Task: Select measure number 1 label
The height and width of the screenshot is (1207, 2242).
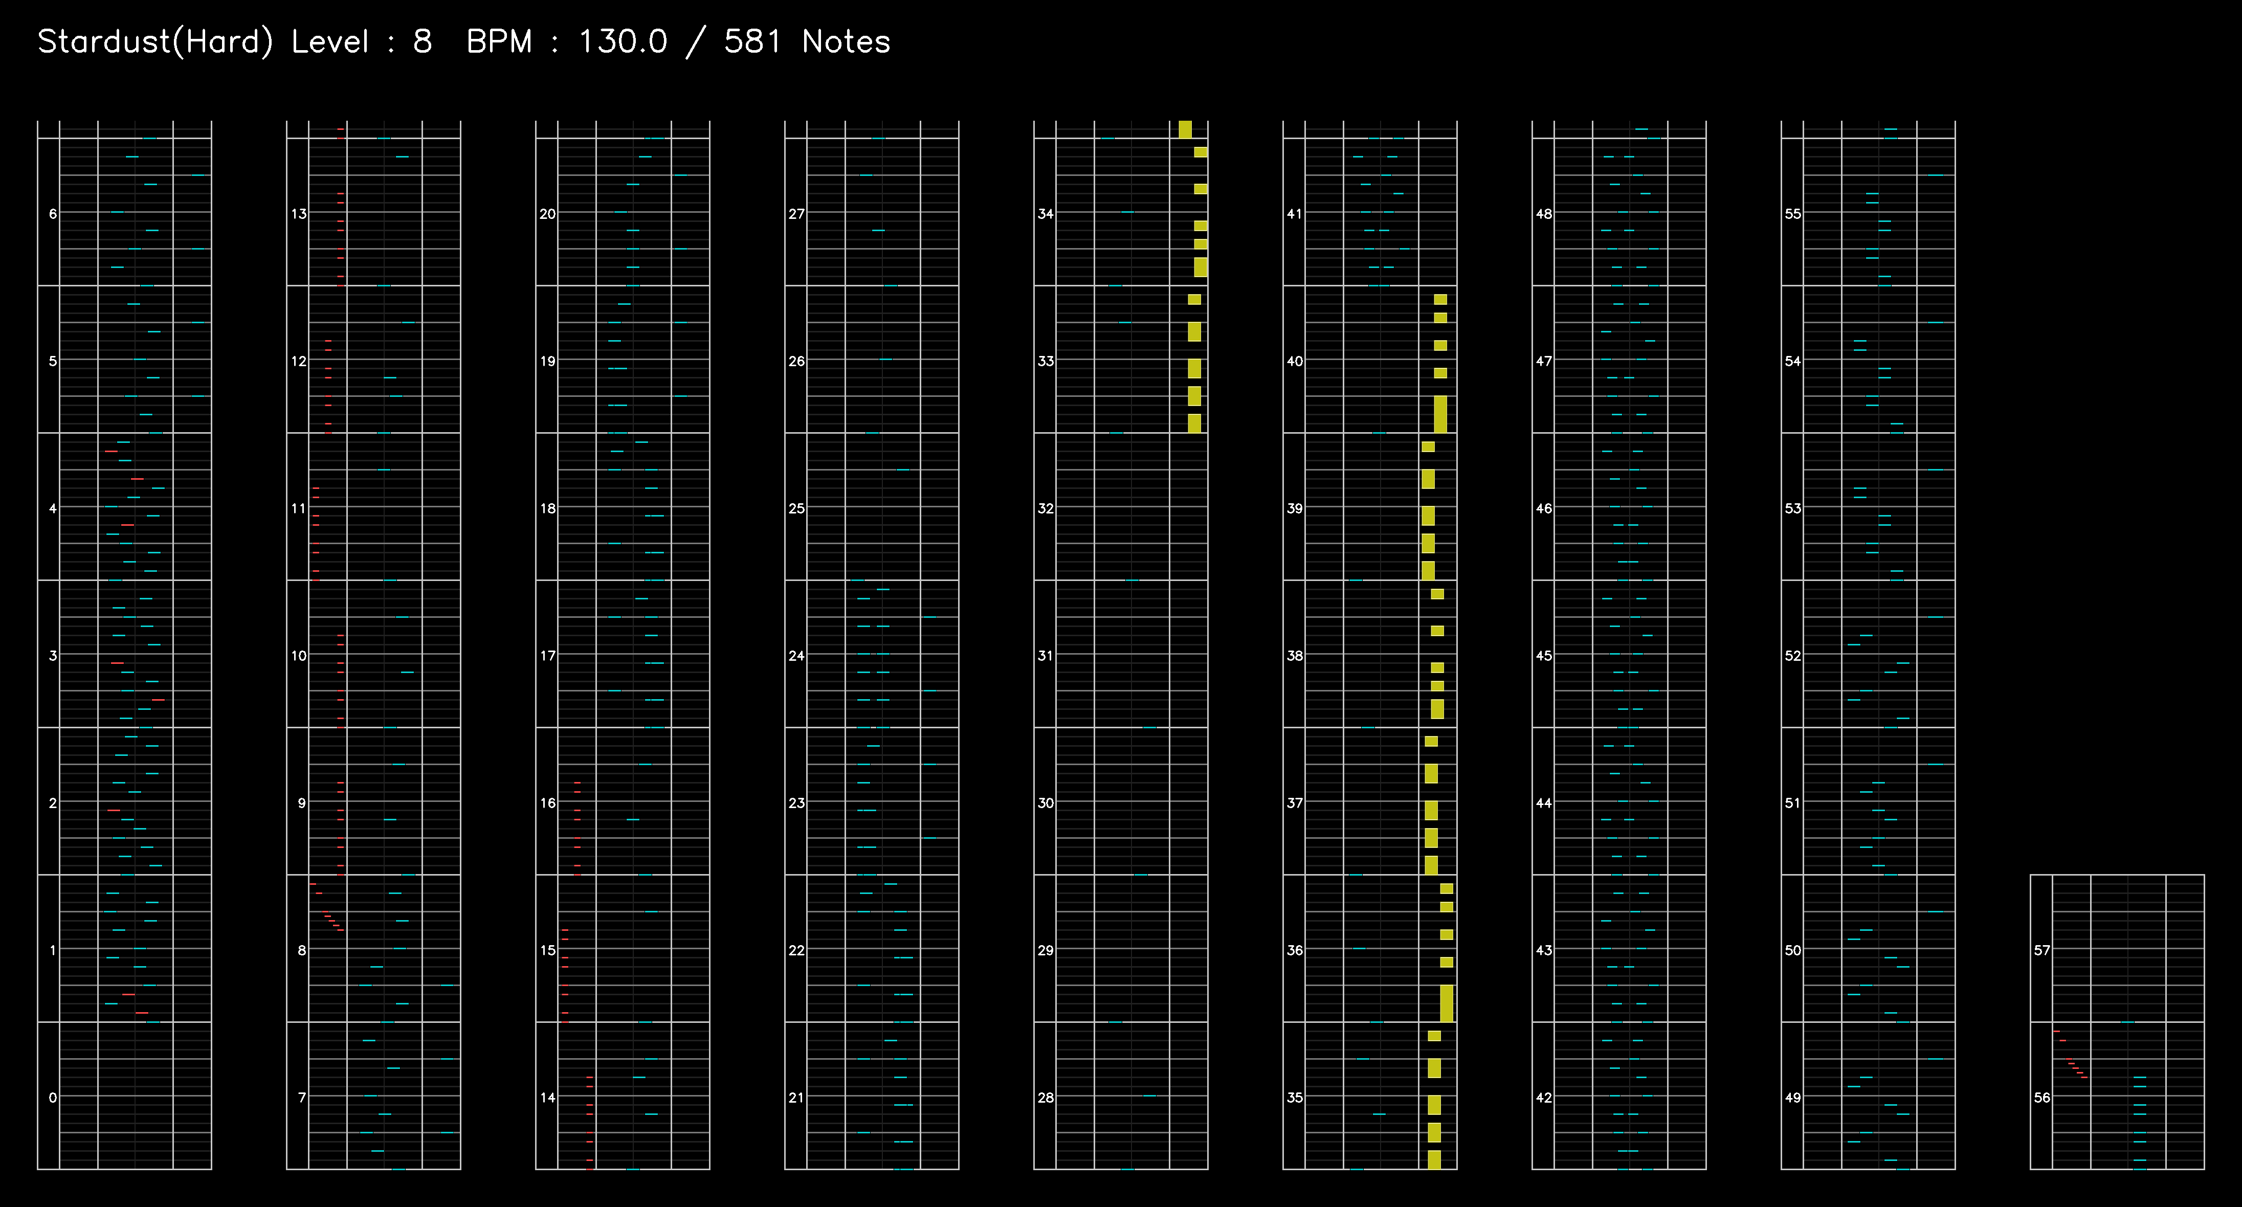Action: 53,950
